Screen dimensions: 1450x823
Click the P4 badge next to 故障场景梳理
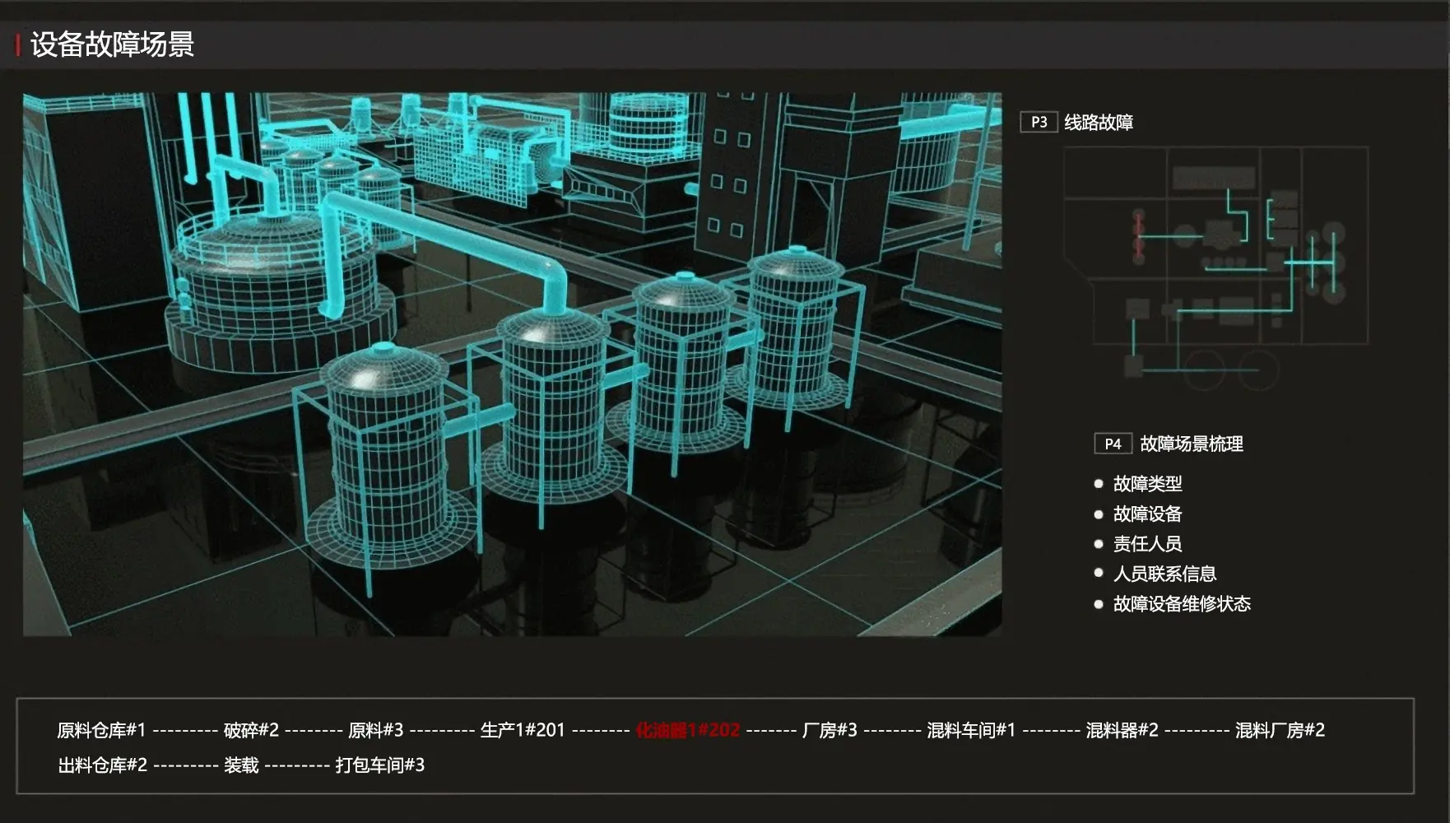(1113, 444)
